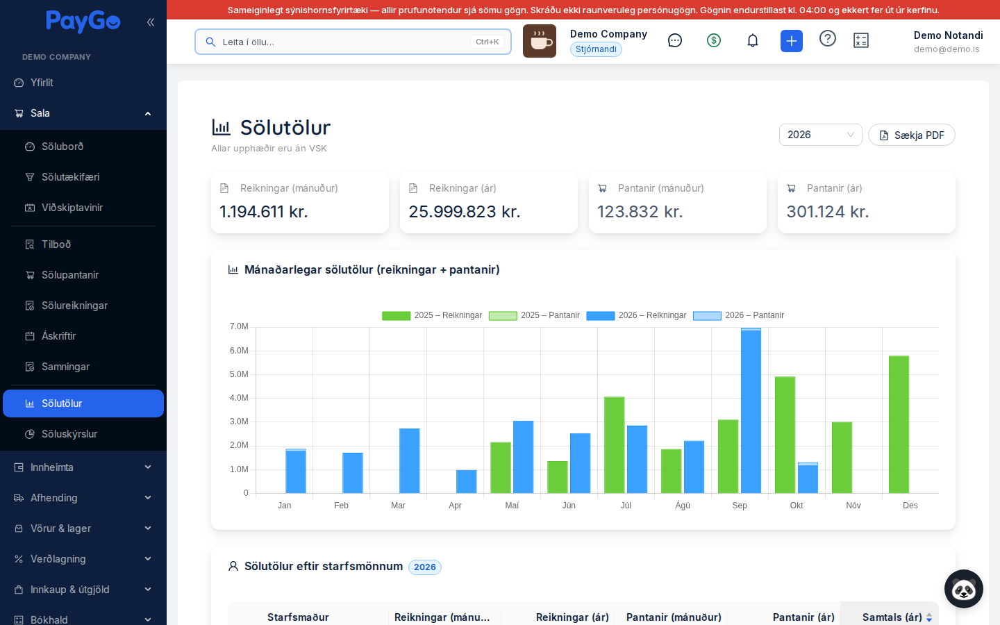The height and width of the screenshot is (625, 1000).
Task: Click the PayGo logo
Action: (x=83, y=22)
